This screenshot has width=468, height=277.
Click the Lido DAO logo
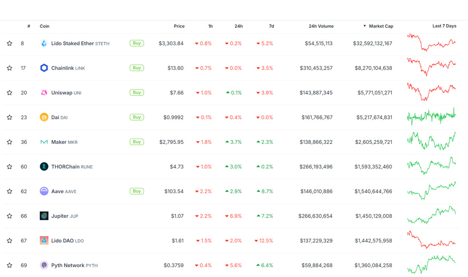point(44,240)
